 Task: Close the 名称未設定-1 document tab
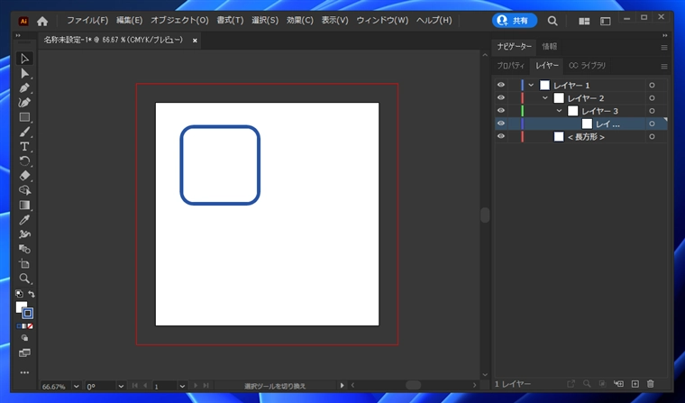pyautogui.click(x=195, y=41)
